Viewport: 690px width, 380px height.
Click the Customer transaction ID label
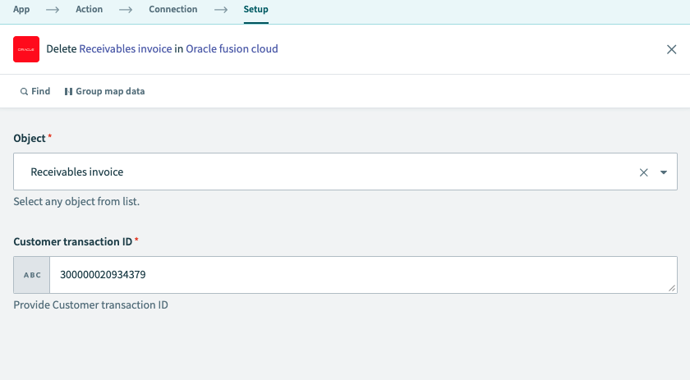73,241
